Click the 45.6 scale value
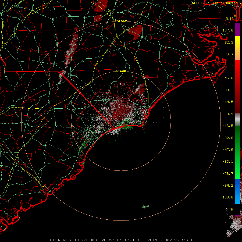242x242 pixels. click(229, 78)
